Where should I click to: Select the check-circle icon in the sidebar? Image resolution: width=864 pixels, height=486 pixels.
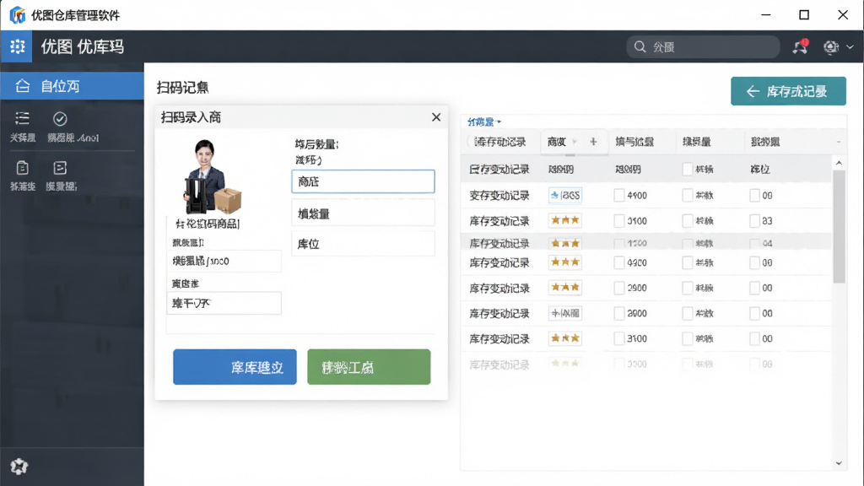coord(60,118)
